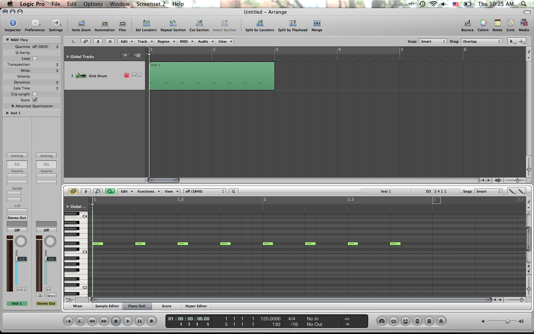Click the Repeat Section icon
The width and height of the screenshot is (534, 334).
(x=173, y=25)
